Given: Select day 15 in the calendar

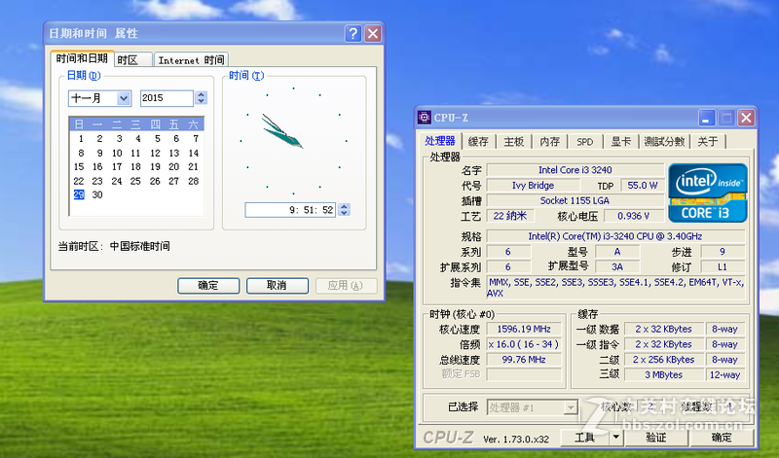Looking at the screenshot, I should (x=79, y=166).
